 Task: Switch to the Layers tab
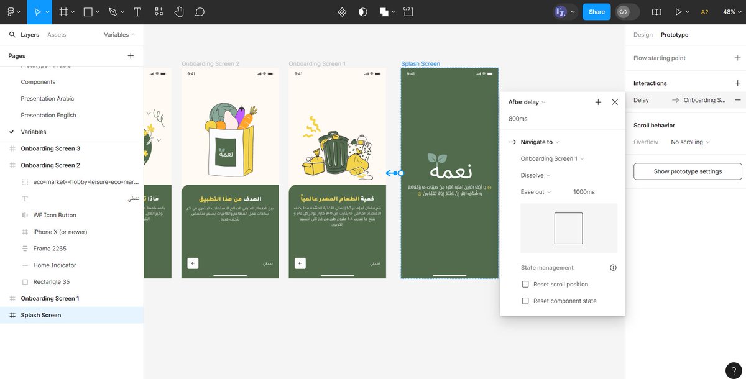point(30,35)
